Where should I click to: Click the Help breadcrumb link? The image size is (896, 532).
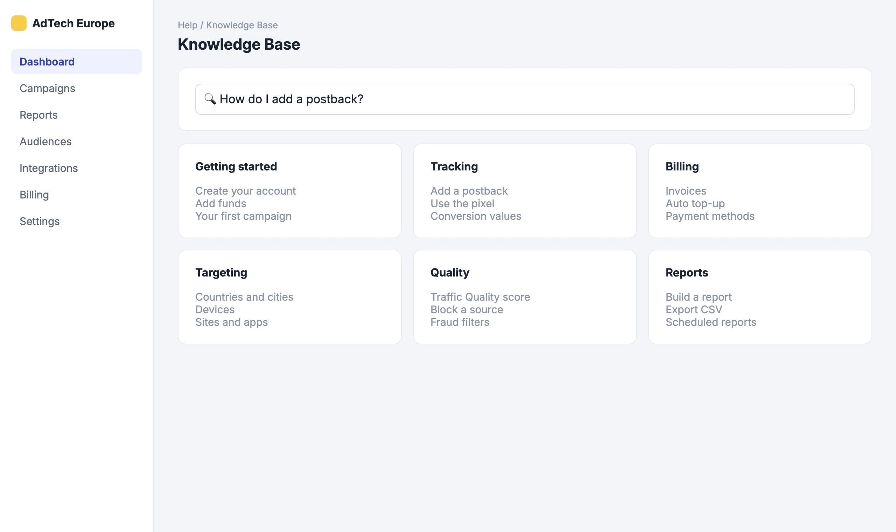tap(188, 25)
